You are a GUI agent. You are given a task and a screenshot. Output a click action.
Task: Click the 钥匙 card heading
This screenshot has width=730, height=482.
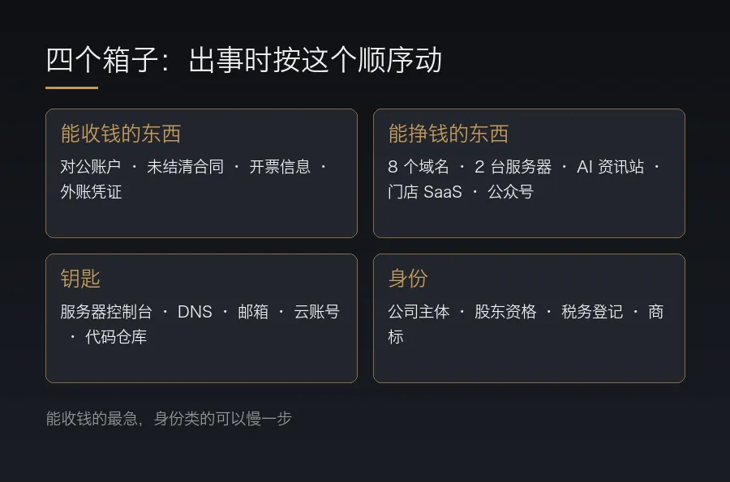tap(80, 279)
